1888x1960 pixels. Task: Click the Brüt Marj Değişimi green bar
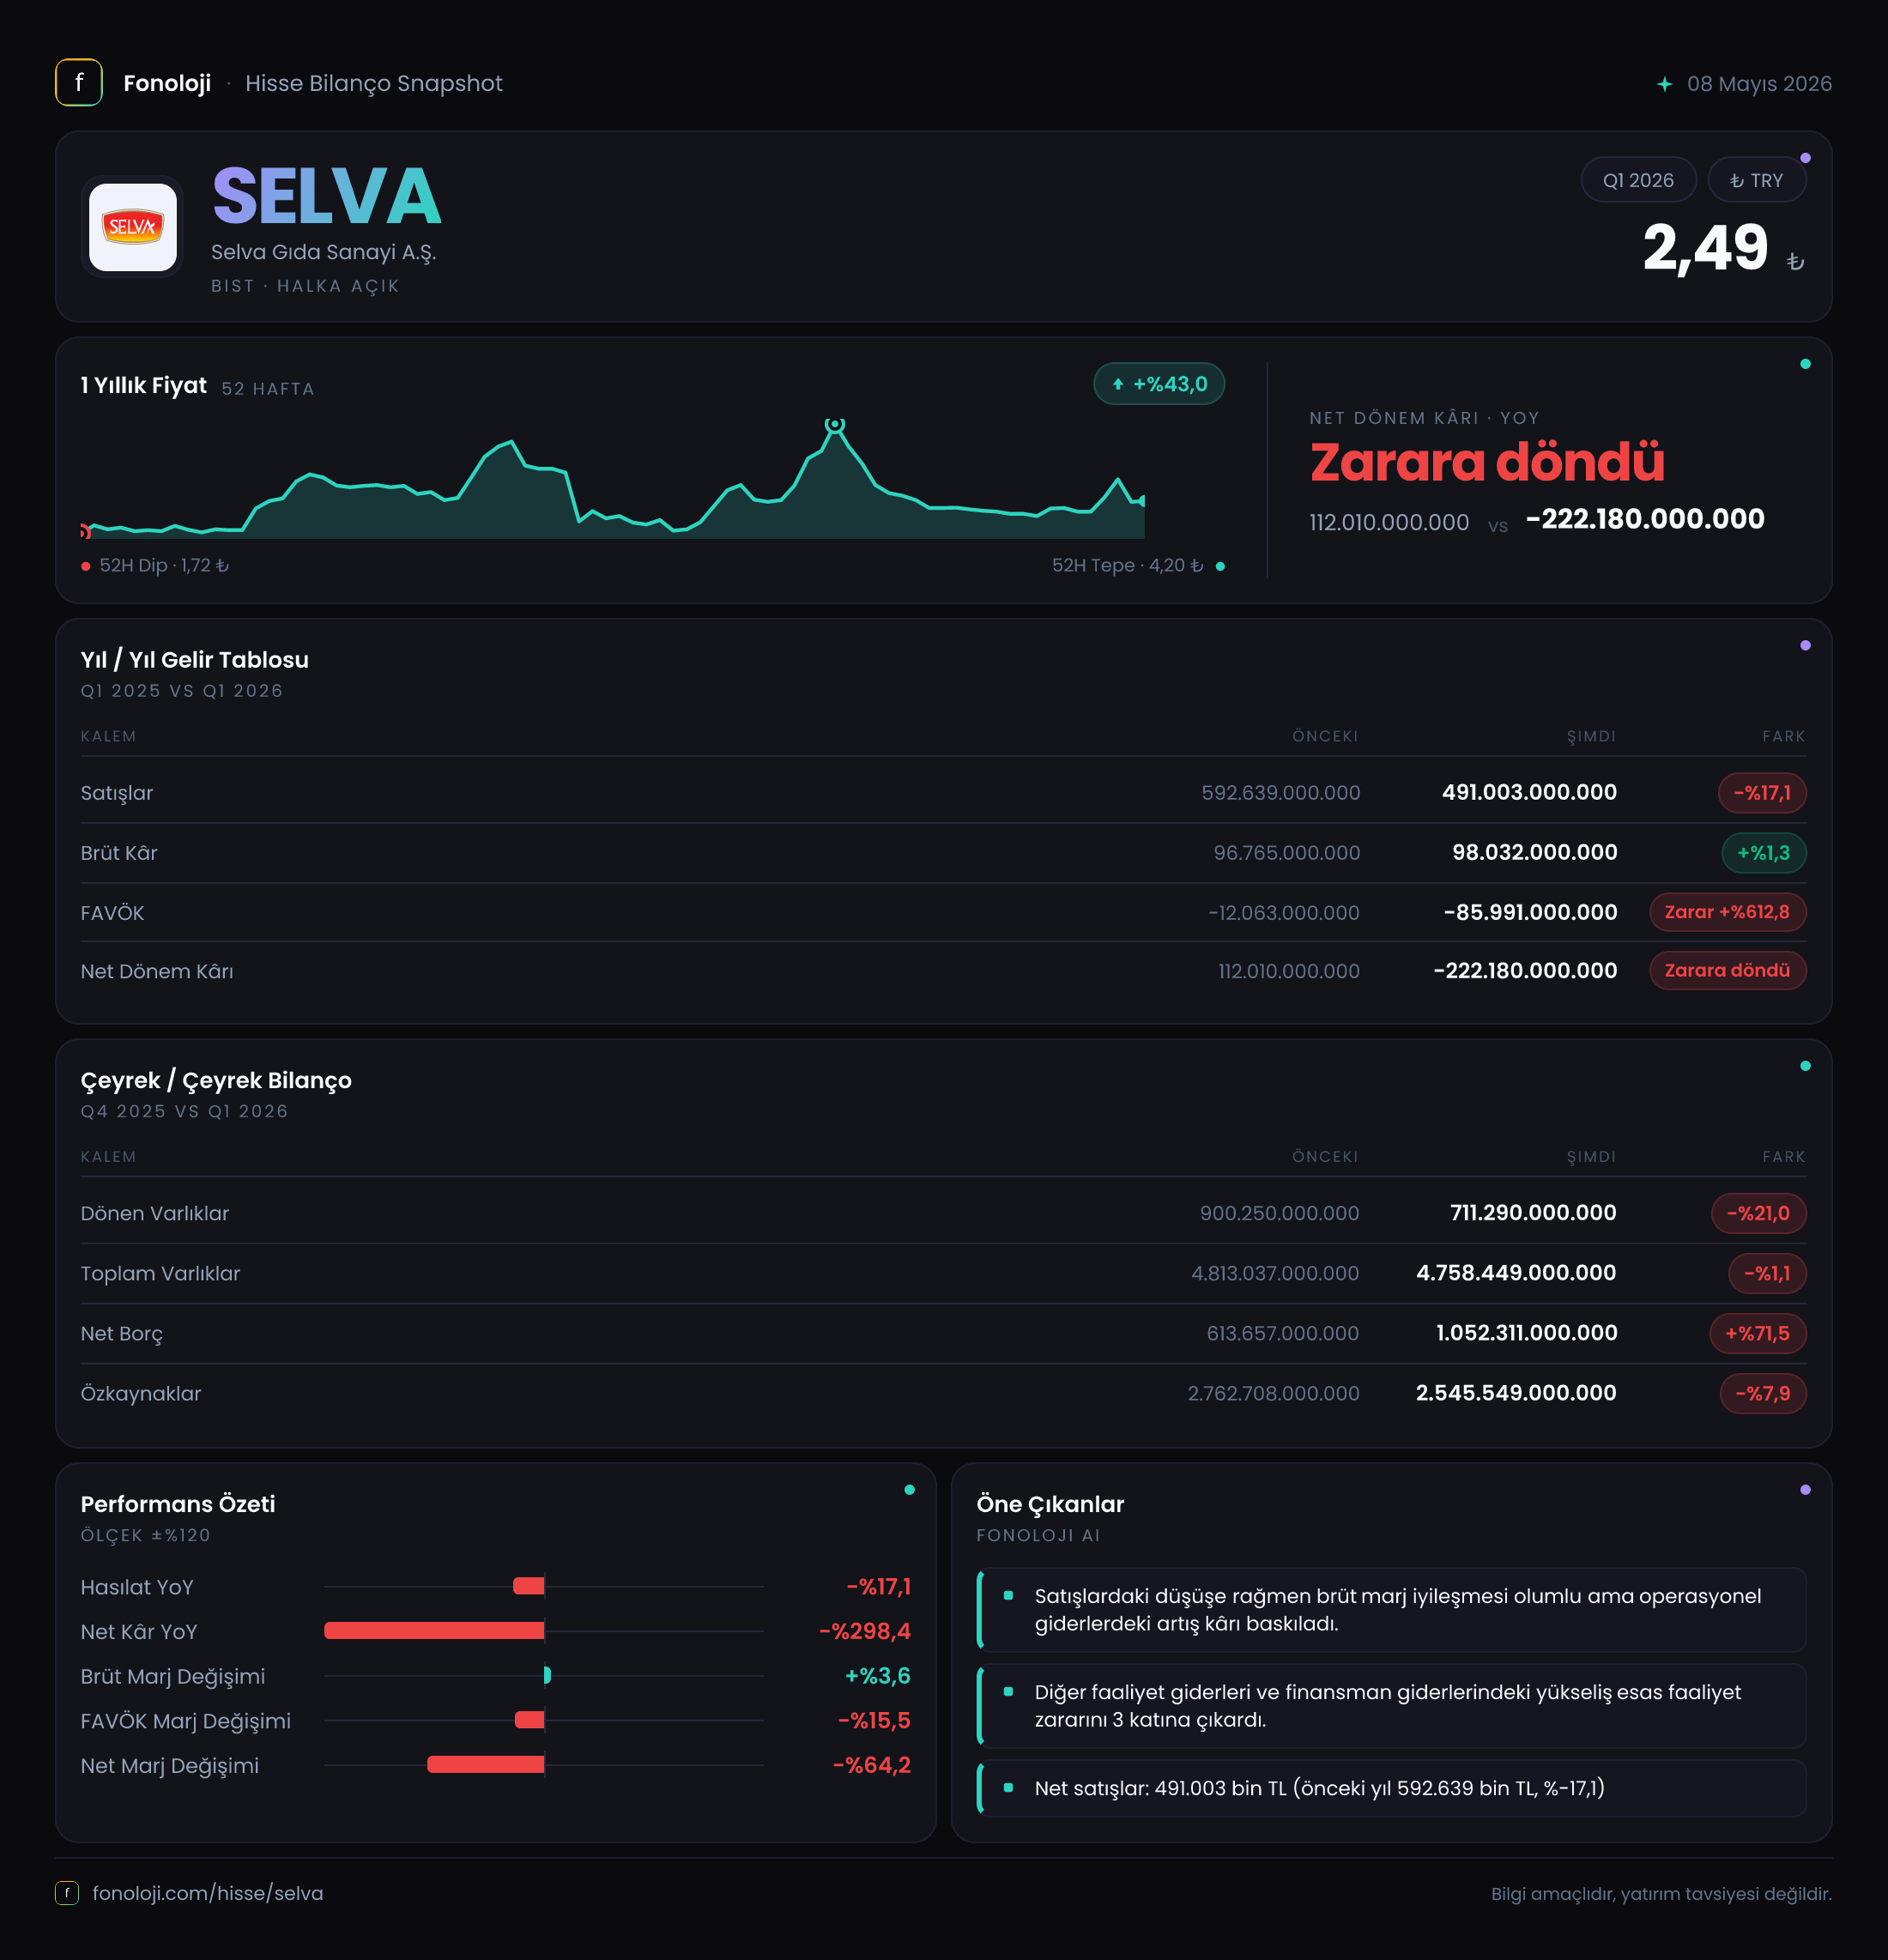coord(547,1675)
